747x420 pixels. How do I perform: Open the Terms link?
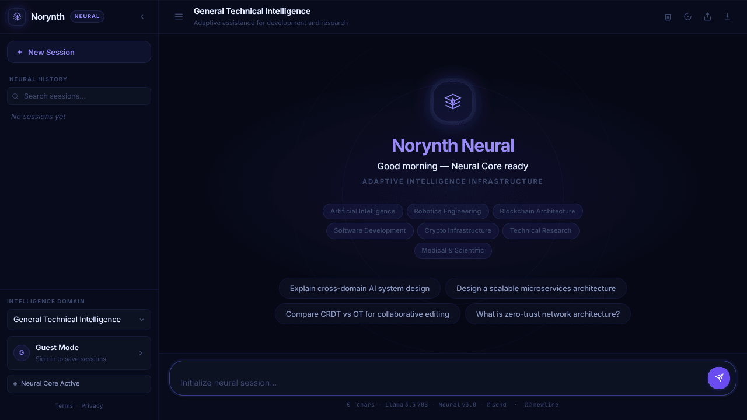tap(64, 406)
